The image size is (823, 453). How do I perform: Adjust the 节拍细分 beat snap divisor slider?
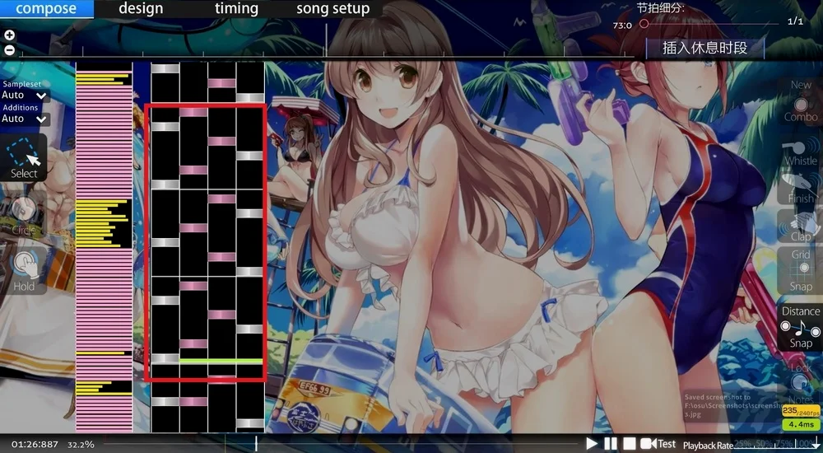709,24
